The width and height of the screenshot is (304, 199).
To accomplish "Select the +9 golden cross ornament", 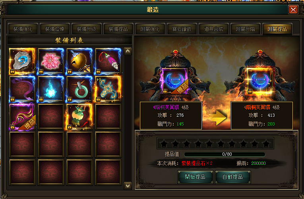I will 108,89.
